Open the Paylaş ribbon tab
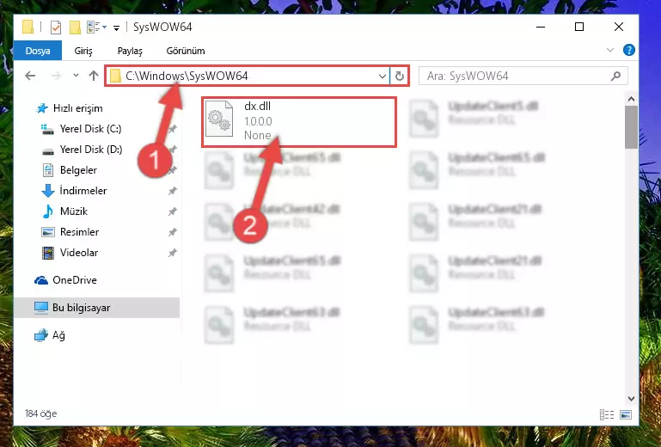The height and width of the screenshot is (447, 661). (x=130, y=51)
